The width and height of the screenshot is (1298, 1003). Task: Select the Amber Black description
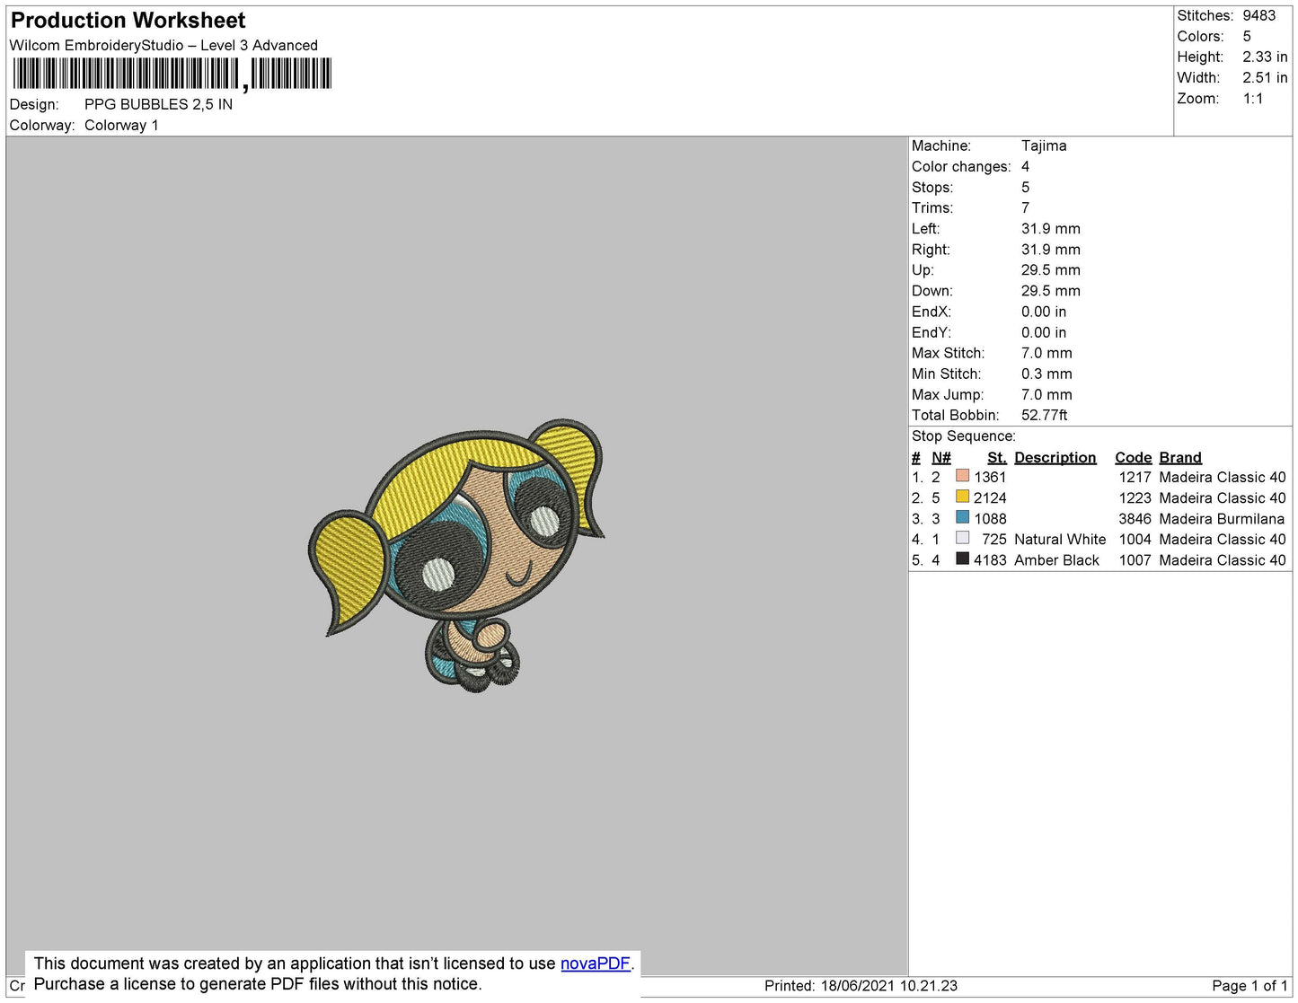click(1056, 560)
